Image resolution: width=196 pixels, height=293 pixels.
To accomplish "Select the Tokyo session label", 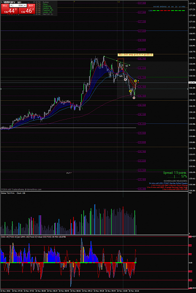I will tap(45, 4).
